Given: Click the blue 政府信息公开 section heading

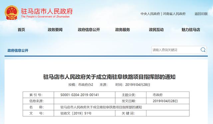Looking at the screenshot, I should 18,51.
